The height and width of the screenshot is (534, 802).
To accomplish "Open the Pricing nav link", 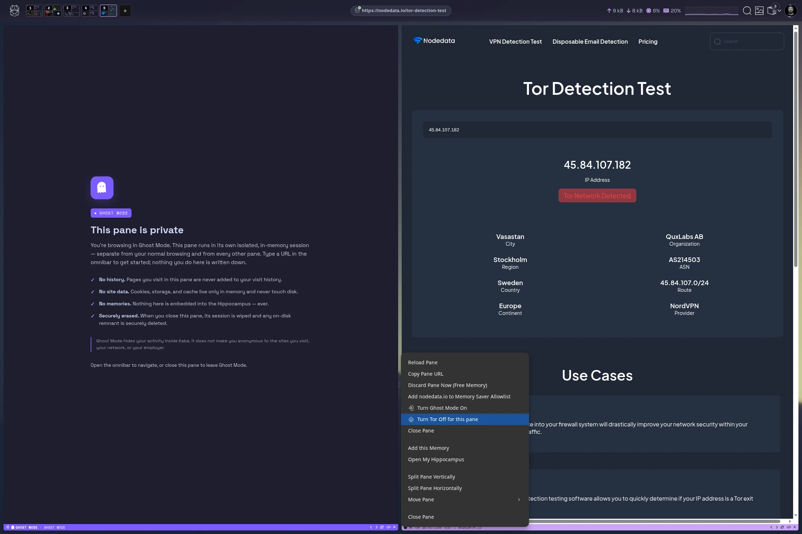I will click(648, 42).
